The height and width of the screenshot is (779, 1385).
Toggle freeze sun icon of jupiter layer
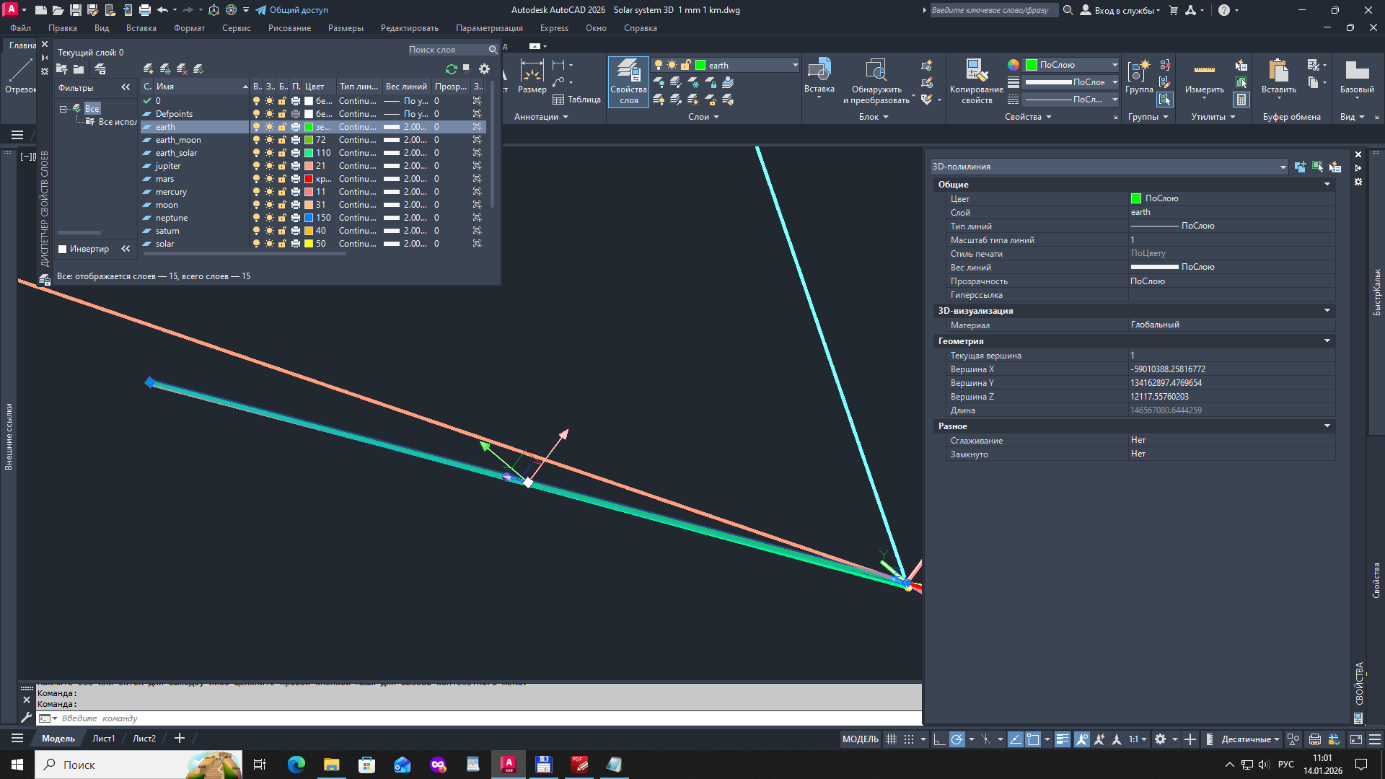[269, 166]
